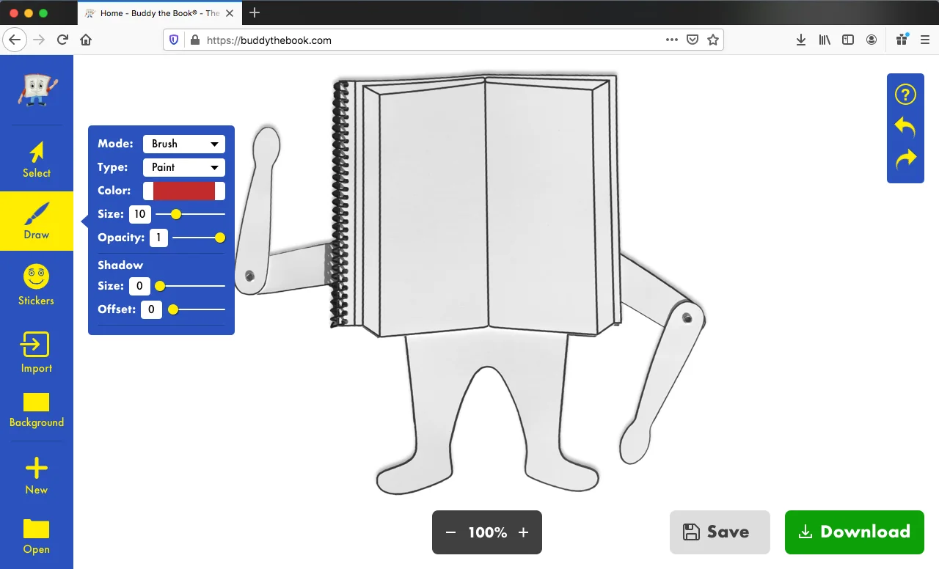The image size is (939, 569).
Task: Click the brush Size slider handle
Action: click(x=176, y=214)
